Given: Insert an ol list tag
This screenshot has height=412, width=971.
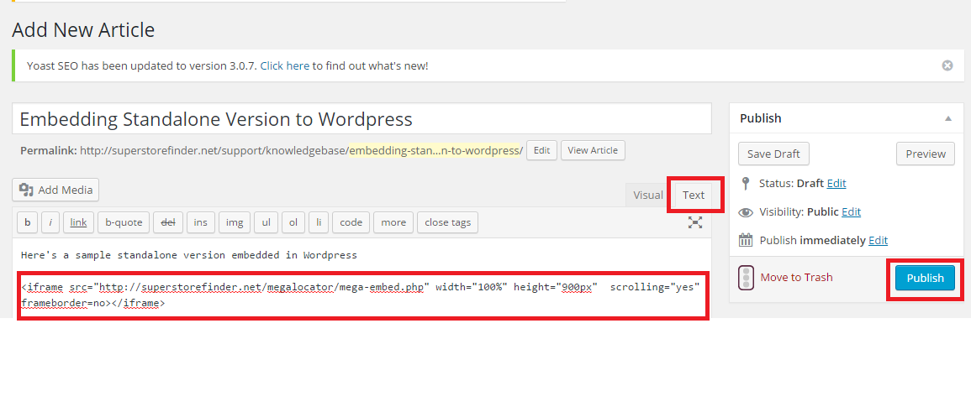Looking at the screenshot, I should pos(293,222).
